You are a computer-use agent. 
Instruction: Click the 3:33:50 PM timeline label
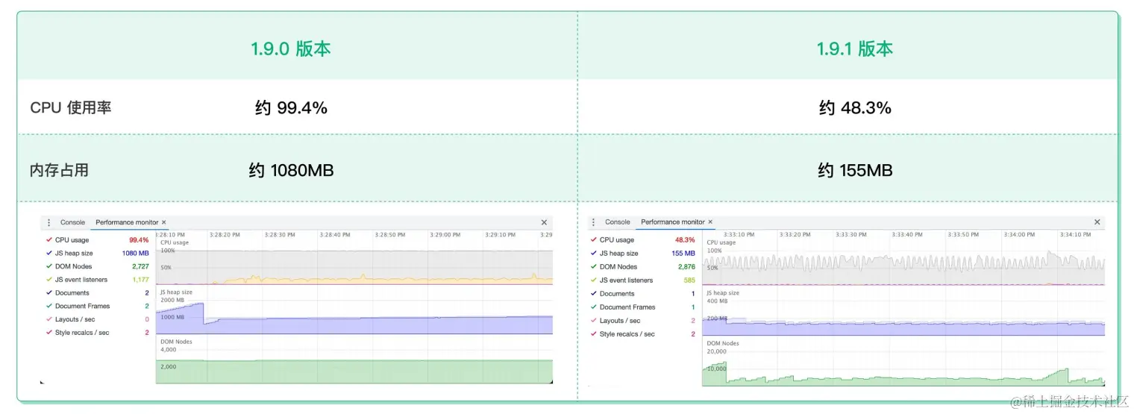click(962, 234)
